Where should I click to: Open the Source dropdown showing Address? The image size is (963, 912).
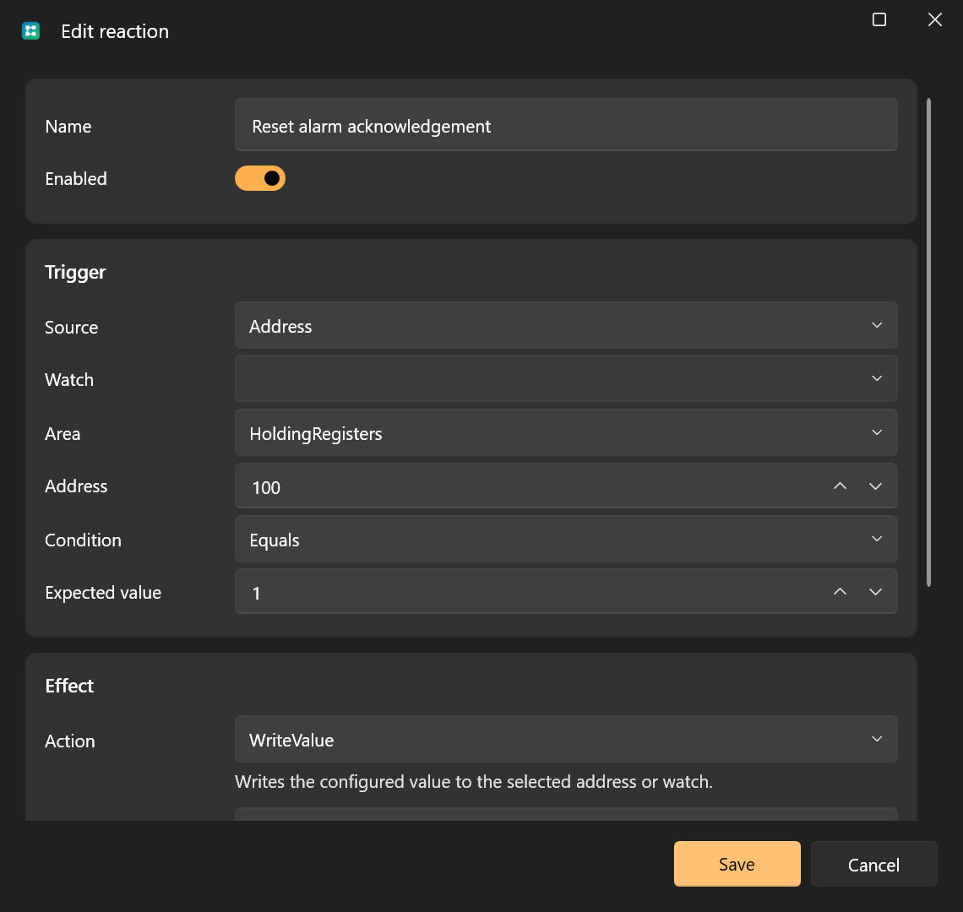566,325
